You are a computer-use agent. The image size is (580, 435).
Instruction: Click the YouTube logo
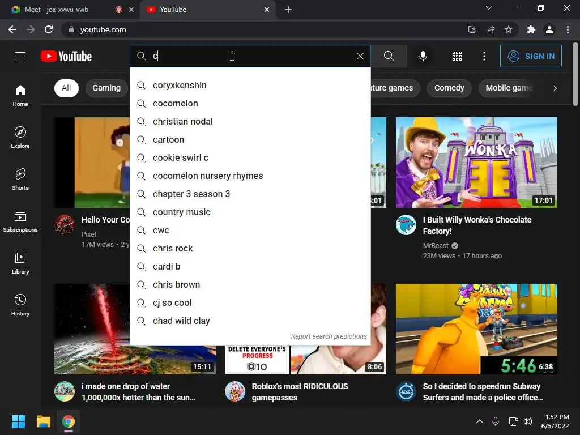pyautogui.click(x=66, y=56)
